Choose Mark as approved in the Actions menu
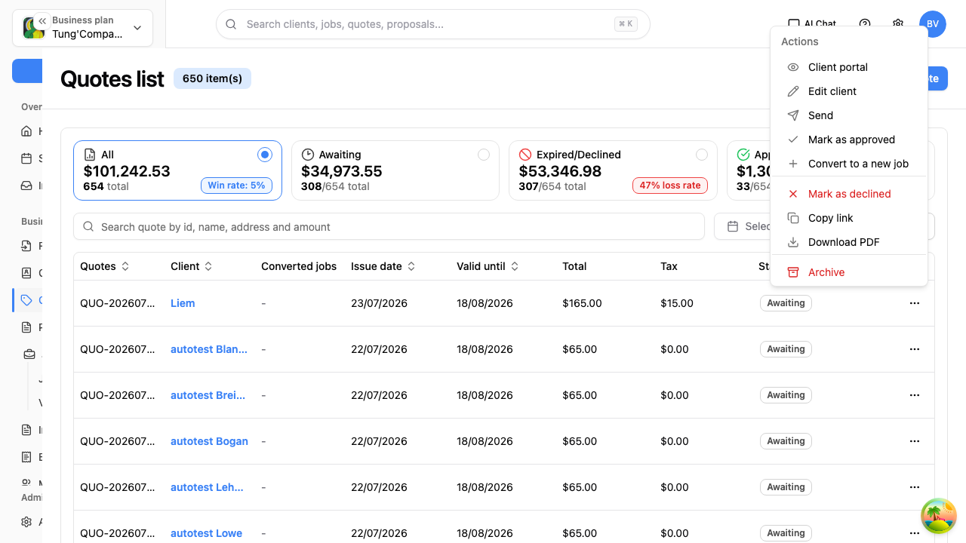 (849, 140)
